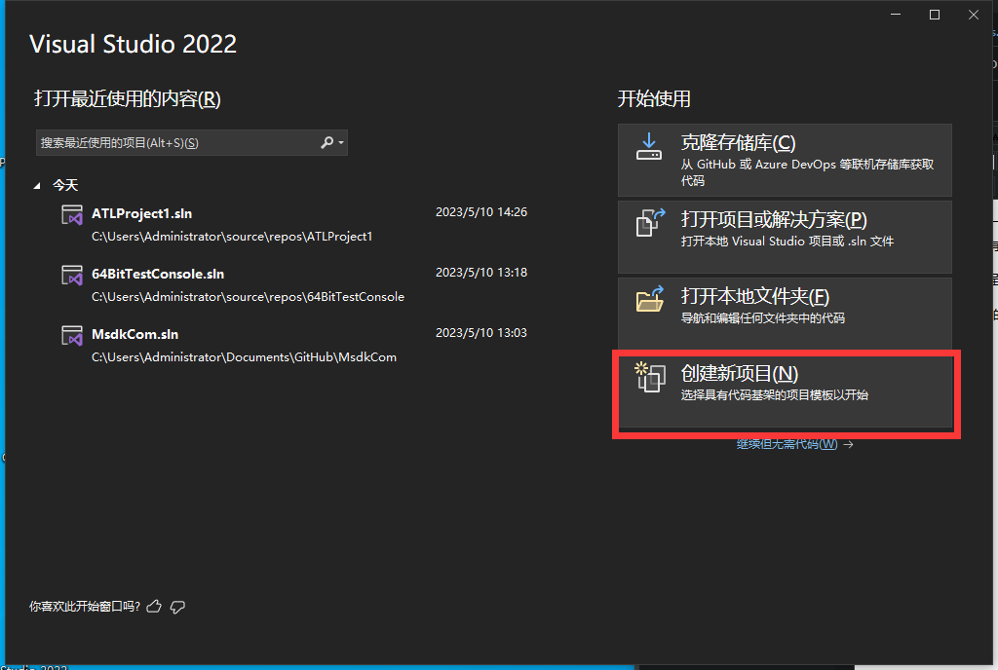
Task: Collapse the 今天 group
Action: click(x=37, y=186)
